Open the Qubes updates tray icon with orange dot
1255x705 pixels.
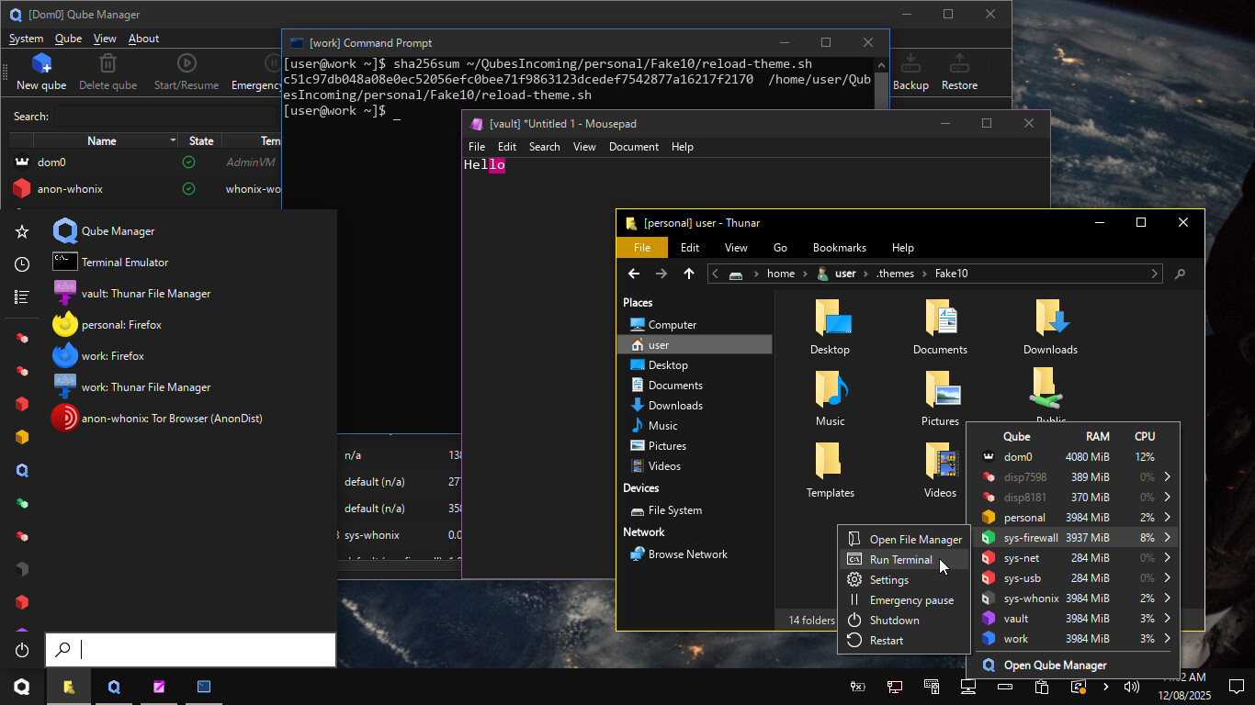[1077, 687]
